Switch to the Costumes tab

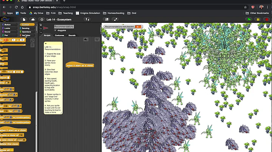59,35
